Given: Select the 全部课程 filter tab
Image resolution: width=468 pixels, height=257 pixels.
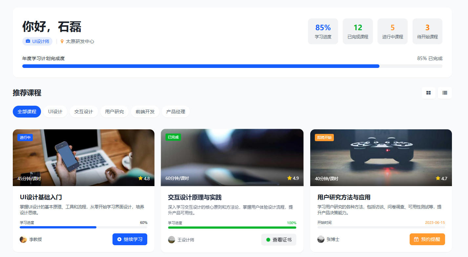Looking at the screenshot, I should [x=27, y=112].
